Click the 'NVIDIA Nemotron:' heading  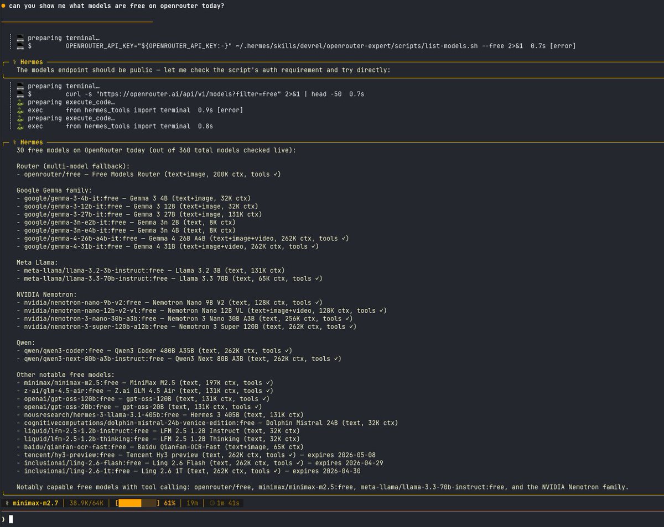tap(46, 294)
